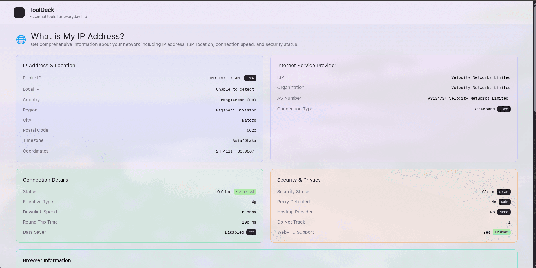Select the Bangladesh (BD) country value
The image size is (536, 268).
pos(238,100)
